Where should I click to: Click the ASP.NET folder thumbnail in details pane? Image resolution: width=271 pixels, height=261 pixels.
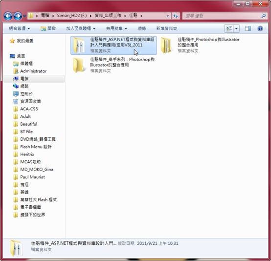click(17, 248)
